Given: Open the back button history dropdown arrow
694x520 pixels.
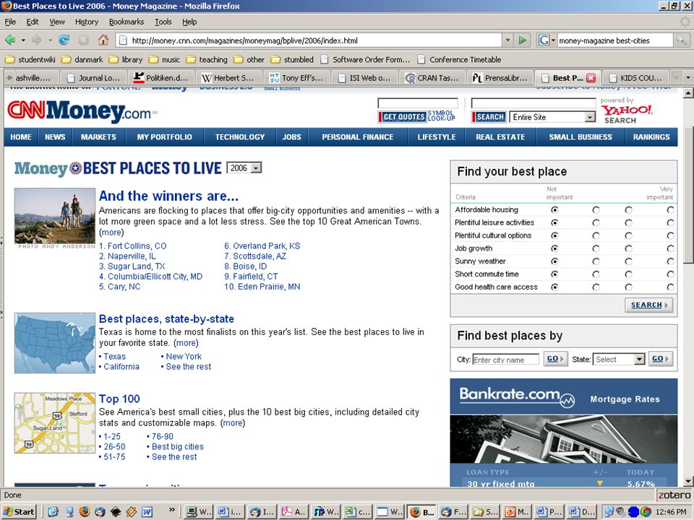Looking at the screenshot, I should click(x=23, y=40).
